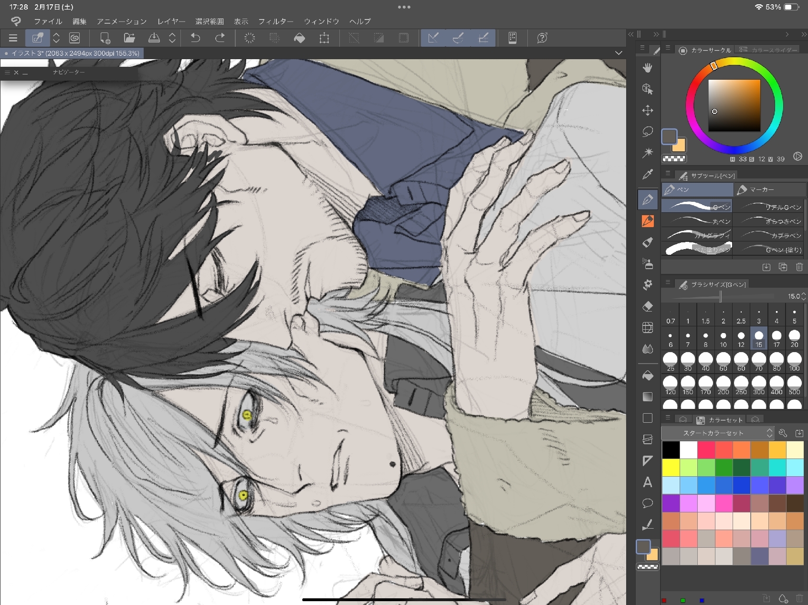Switch to the マーカー sub tool tab

(x=769, y=189)
